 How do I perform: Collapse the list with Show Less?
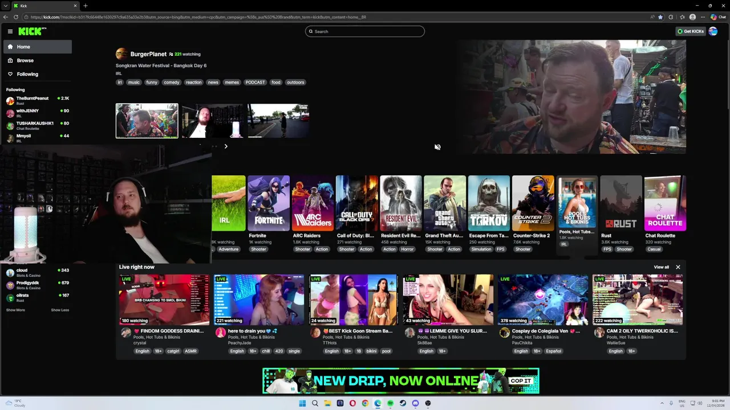pyautogui.click(x=60, y=310)
